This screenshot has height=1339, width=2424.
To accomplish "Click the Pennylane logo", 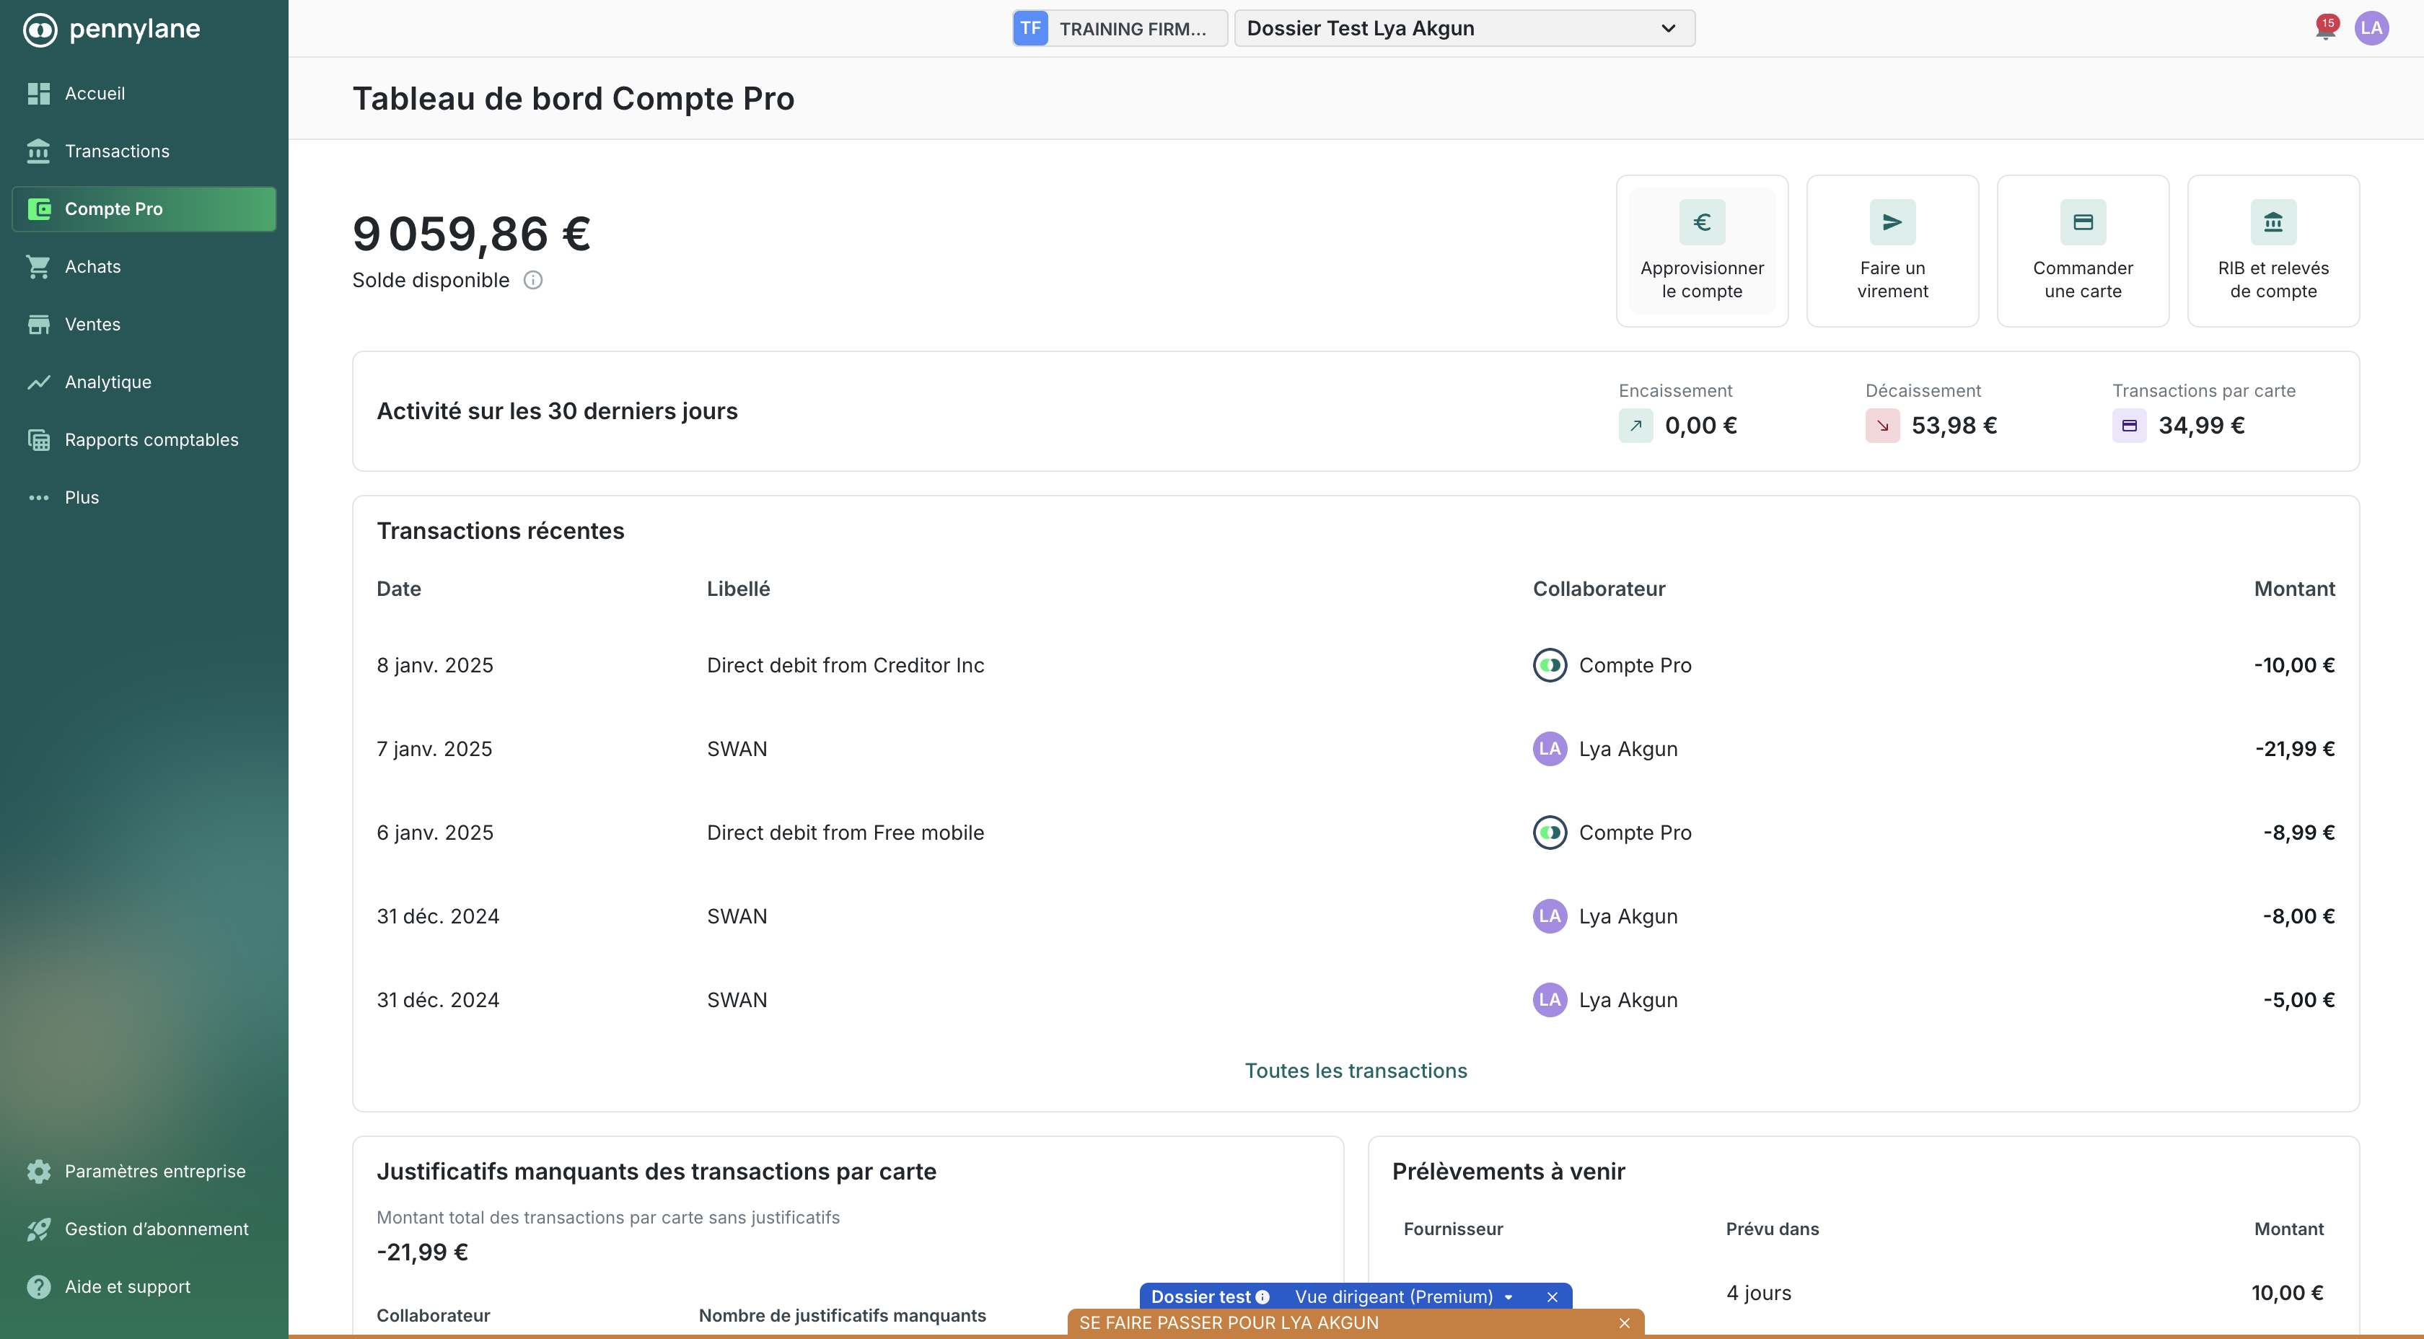I will 111,29.
